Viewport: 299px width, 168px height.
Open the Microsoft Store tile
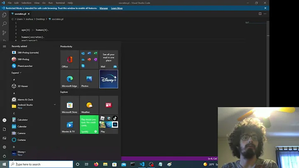tap(70, 105)
